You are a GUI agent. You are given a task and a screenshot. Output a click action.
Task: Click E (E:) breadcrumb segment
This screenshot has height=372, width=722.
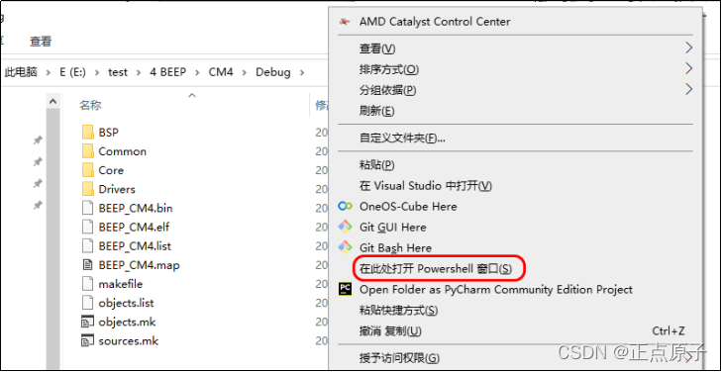pyautogui.click(x=72, y=72)
